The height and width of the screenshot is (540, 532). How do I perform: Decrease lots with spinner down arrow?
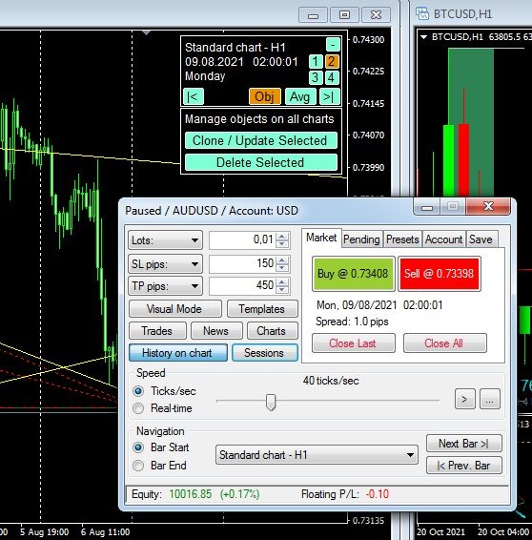point(282,244)
